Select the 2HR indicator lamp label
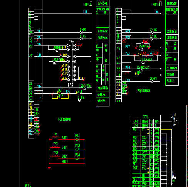 click(x=154, y=30)
